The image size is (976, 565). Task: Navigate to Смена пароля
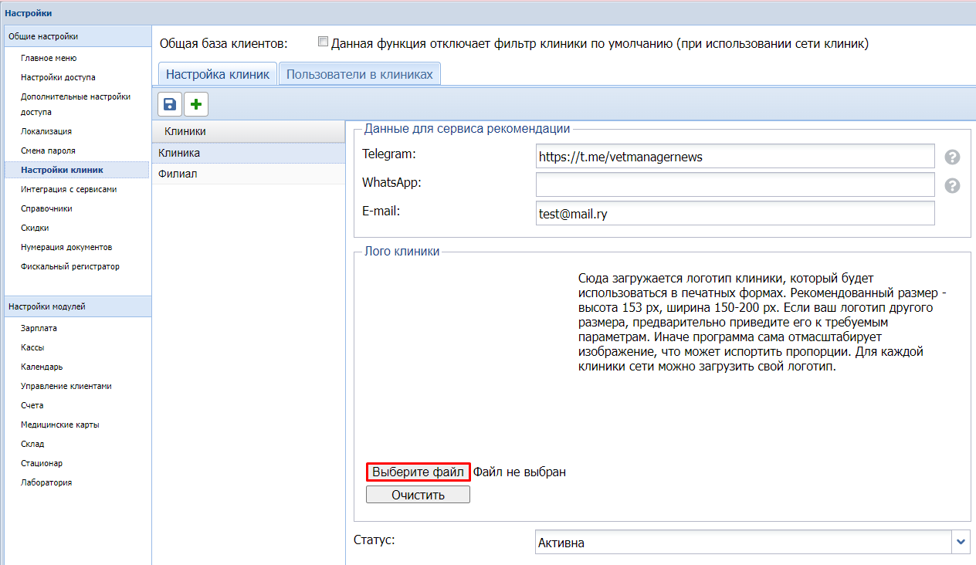[x=48, y=151]
